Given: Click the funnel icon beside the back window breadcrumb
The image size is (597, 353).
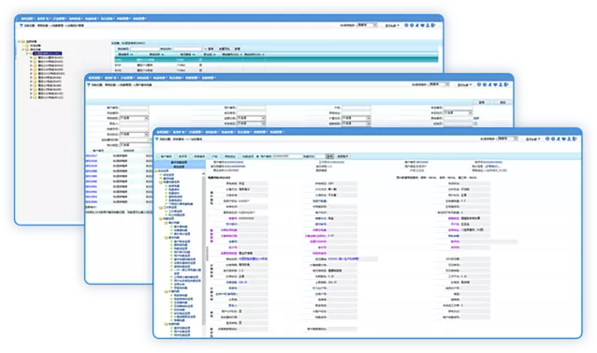Looking at the screenshot, I should click(x=21, y=25).
